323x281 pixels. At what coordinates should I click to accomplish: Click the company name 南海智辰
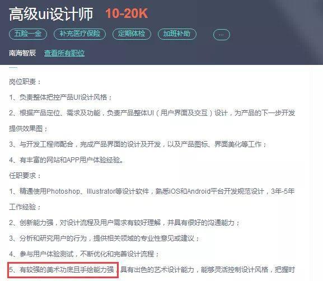tap(22, 53)
